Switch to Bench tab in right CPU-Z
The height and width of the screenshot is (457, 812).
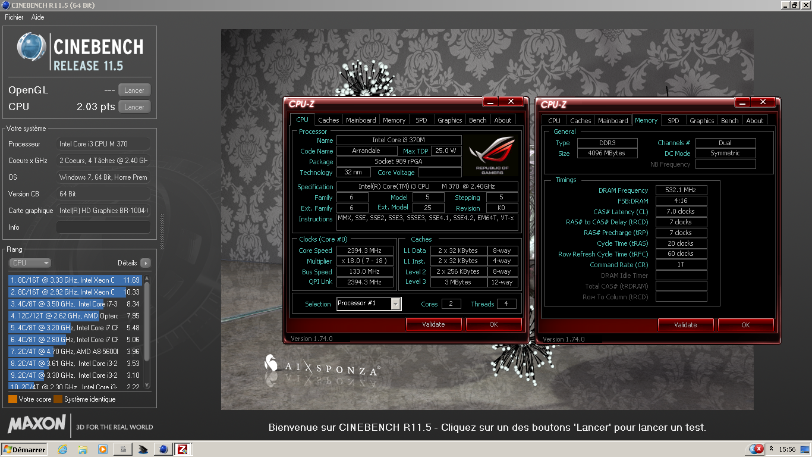click(x=730, y=120)
